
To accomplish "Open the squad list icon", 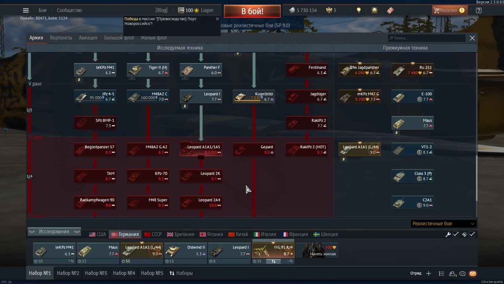I will pyautogui.click(x=441, y=273).
